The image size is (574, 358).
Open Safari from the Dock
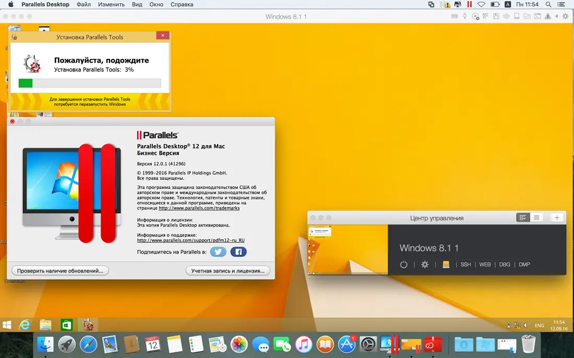coord(89,344)
